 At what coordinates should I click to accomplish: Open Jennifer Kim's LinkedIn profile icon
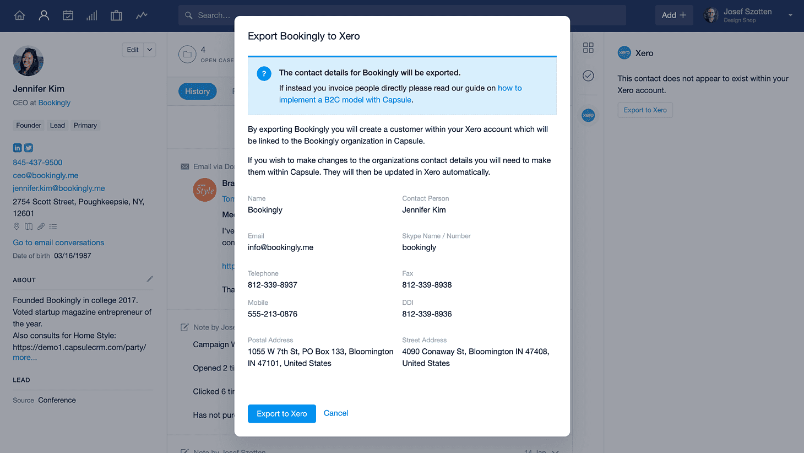tap(18, 148)
